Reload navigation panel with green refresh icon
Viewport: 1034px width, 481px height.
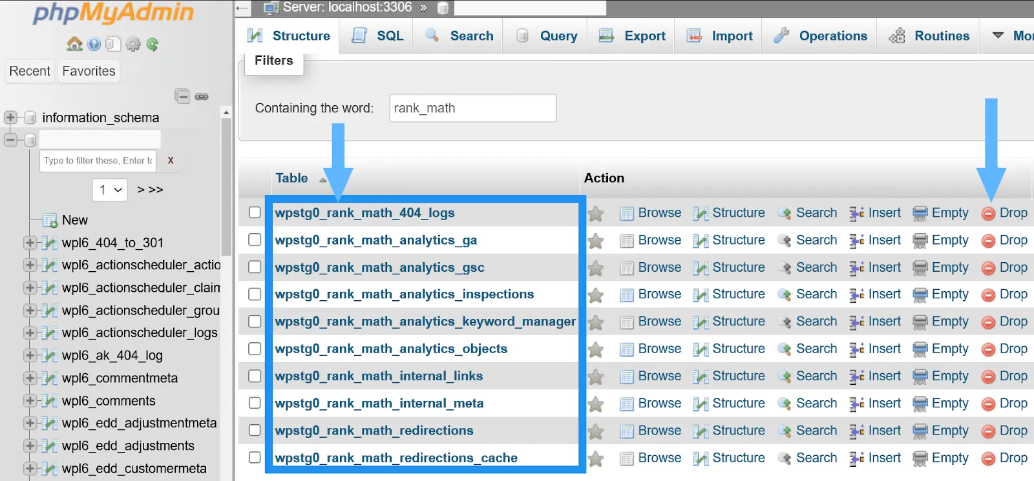(x=153, y=44)
